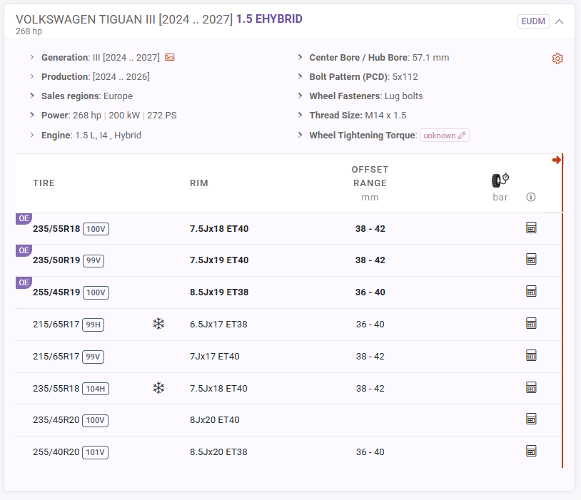
Task: Select rim 7Jx17 ET40
Action: 215,357
